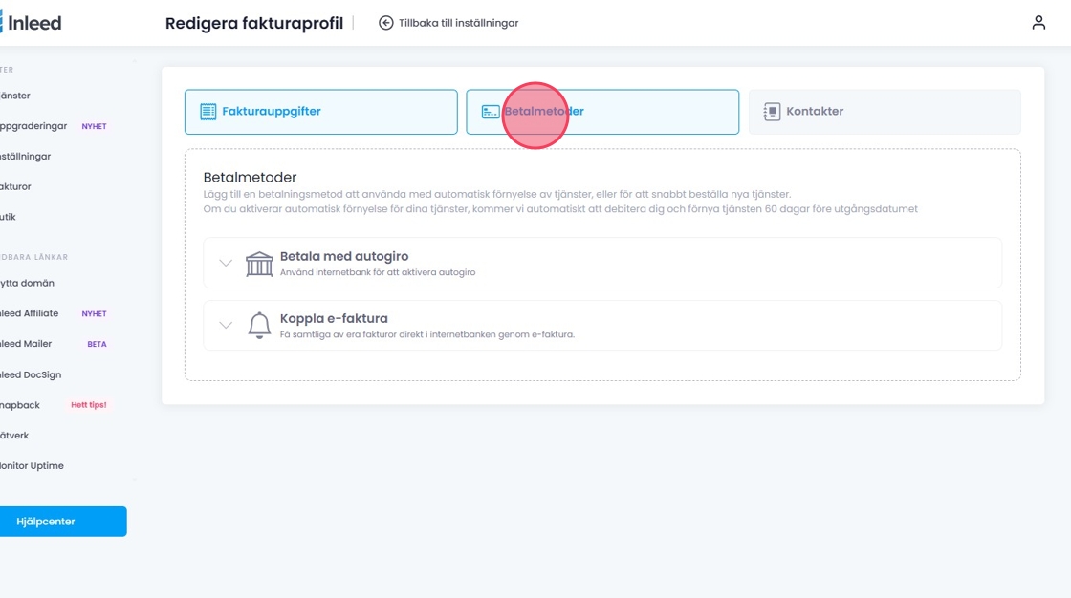Open Inleed Mailer beta link
The height and width of the screenshot is (598, 1071).
(x=27, y=344)
